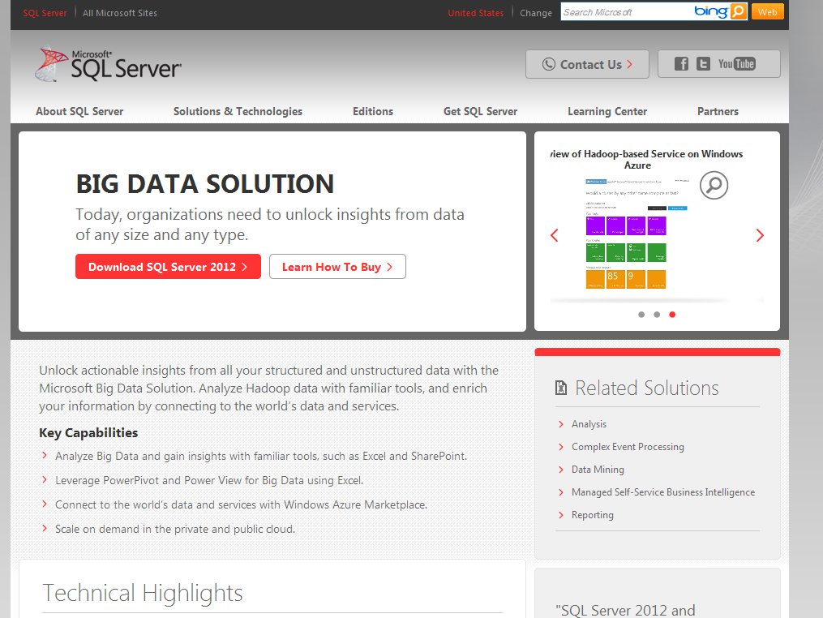Screen dimensions: 823x618
Task: Click the Bing logo in search box
Action: point(710,11)
